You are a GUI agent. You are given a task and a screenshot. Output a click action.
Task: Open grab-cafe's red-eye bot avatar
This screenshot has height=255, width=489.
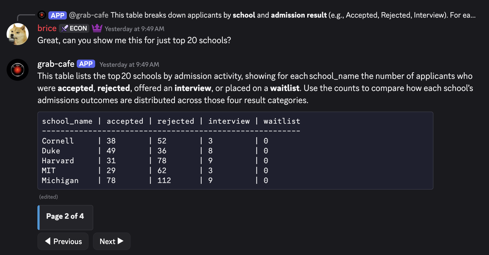18,70
